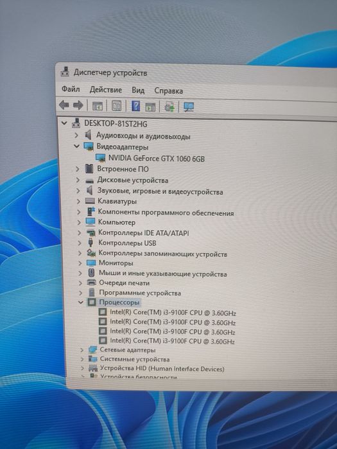Select the third Intel Core i3-9100F entry
Screen dimensions: 337x449
coord(172,331)
